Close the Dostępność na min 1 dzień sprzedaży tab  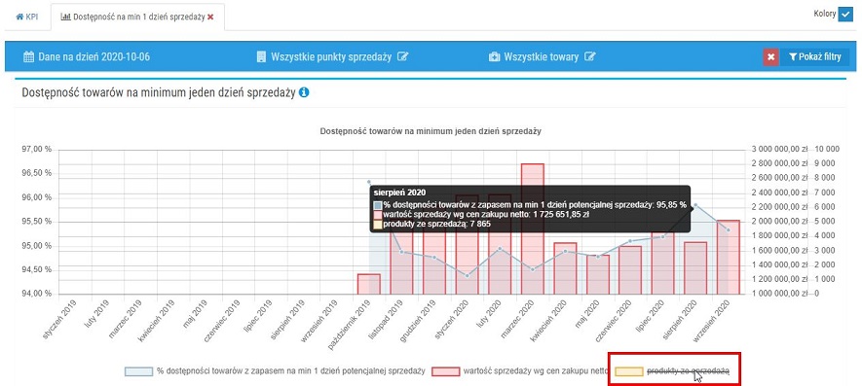click(x=210, y=18)
